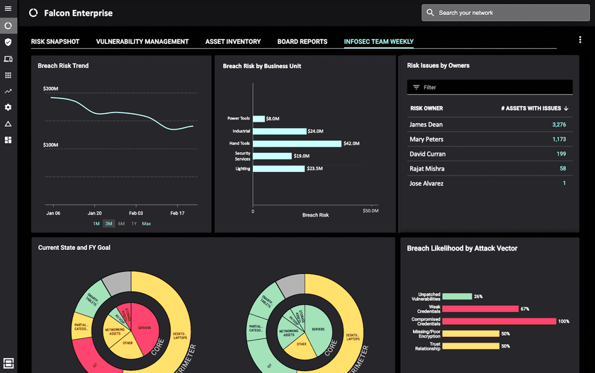This screenshot has height=373, width=595.
Task: Click the apps grid icon in sidebar
Action: (8, 75)
